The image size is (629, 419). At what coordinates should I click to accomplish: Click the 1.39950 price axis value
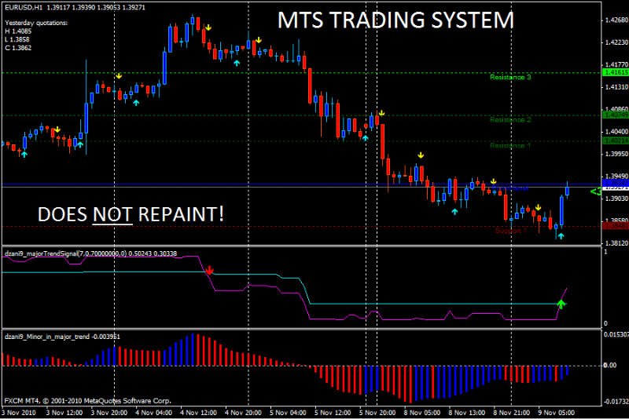pyautogui.click(x=616, y=154)
